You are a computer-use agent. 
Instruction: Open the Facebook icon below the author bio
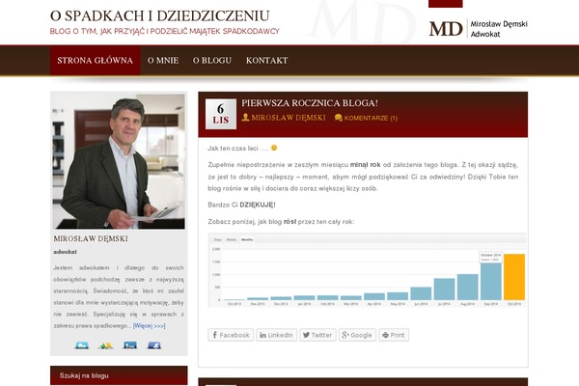click(154, 345)
